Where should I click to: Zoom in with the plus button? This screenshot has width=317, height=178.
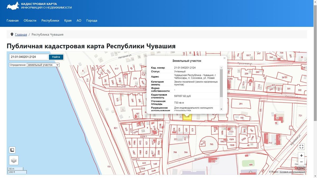click(301, 156)
